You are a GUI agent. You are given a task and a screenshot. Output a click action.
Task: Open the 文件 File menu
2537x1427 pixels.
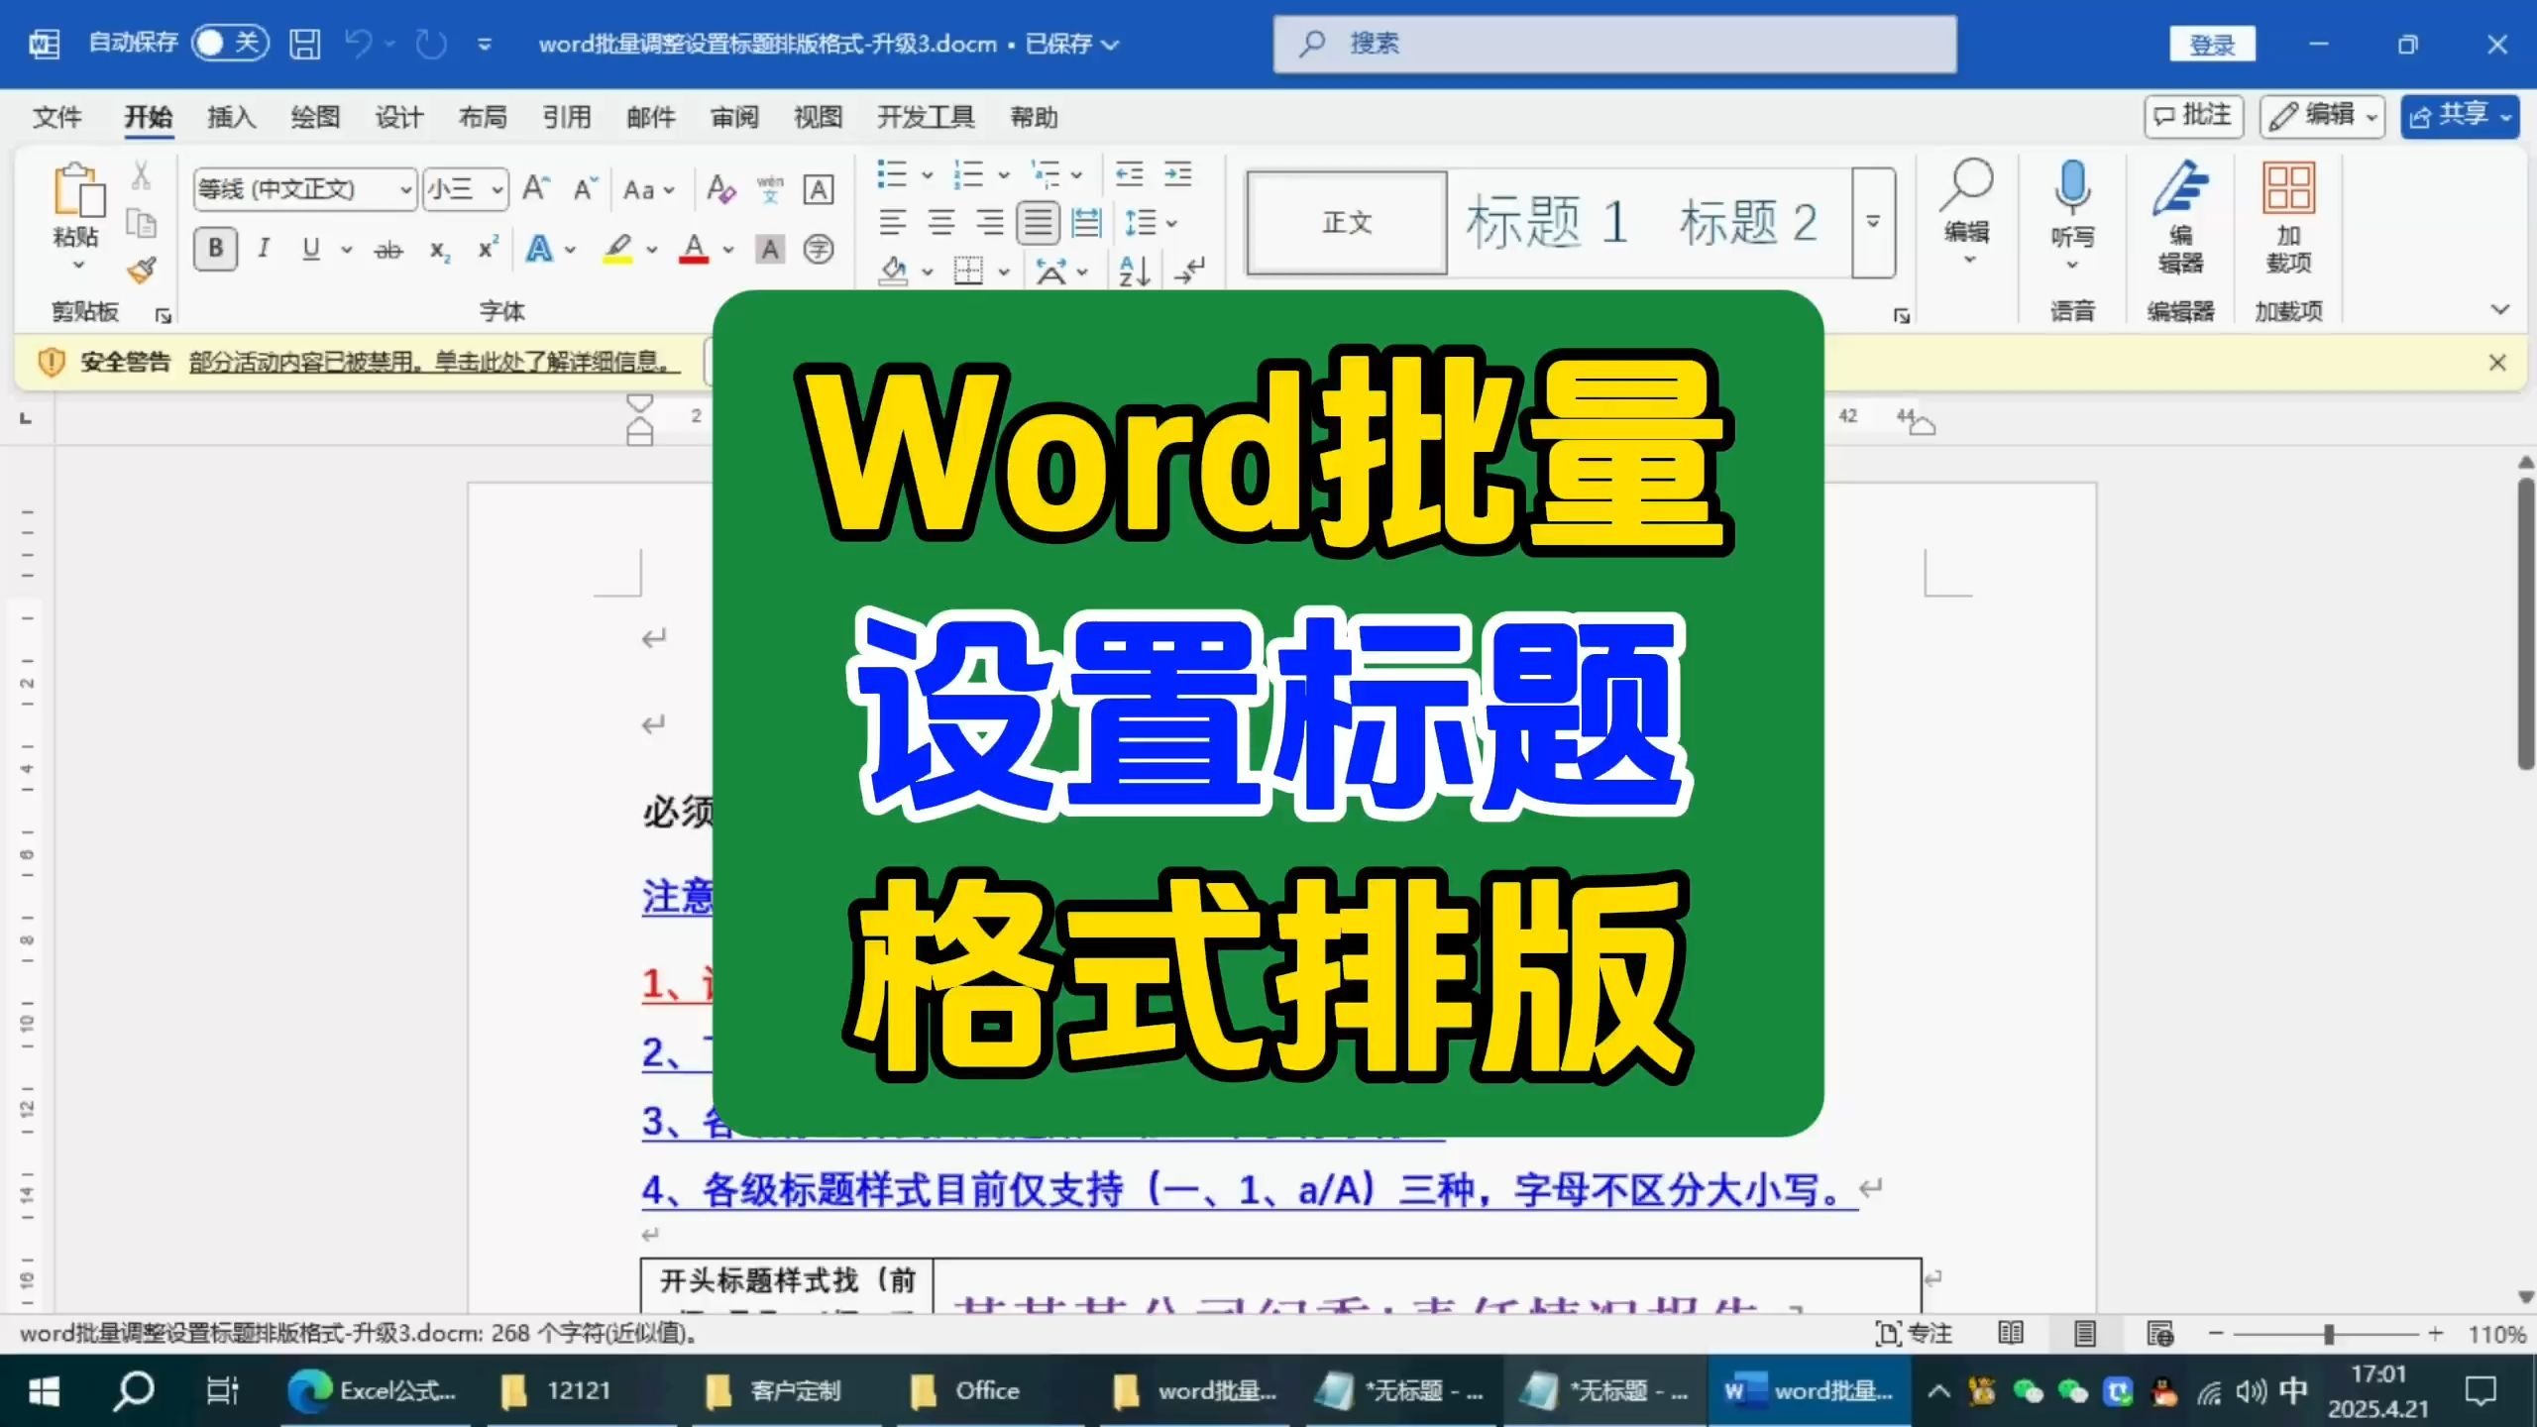[56, 117]
